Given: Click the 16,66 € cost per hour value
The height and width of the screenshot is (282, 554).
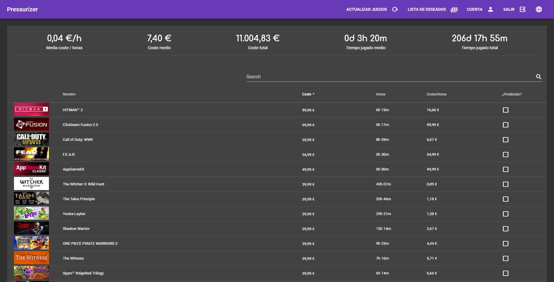Looking at the screenshot, I should [433, 110].
